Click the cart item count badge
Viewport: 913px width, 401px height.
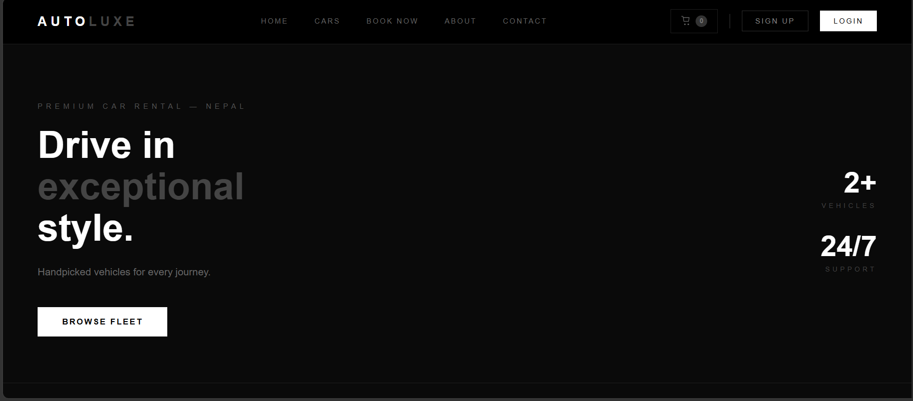click(701, 21)
